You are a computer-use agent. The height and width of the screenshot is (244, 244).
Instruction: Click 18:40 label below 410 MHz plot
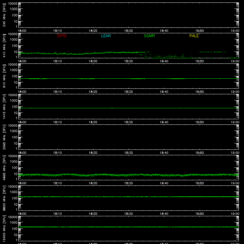pos(164,61)
